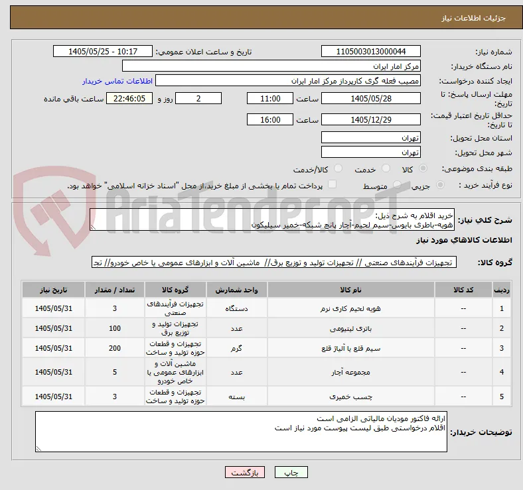Click the group cell تجهیزات تولید و توزیع برق
The height and width of the screenshot is (490, 523).
point(175,328)
